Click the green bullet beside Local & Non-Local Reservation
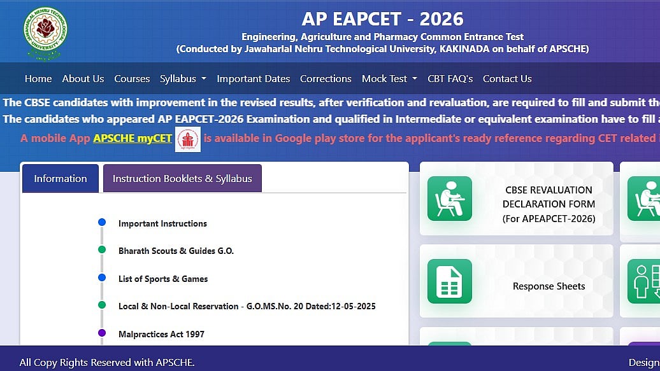Screen dimensions: 660x371 tap(102, 305)
